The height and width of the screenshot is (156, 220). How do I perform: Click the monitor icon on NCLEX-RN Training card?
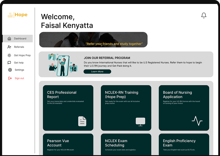pos(140,121)
